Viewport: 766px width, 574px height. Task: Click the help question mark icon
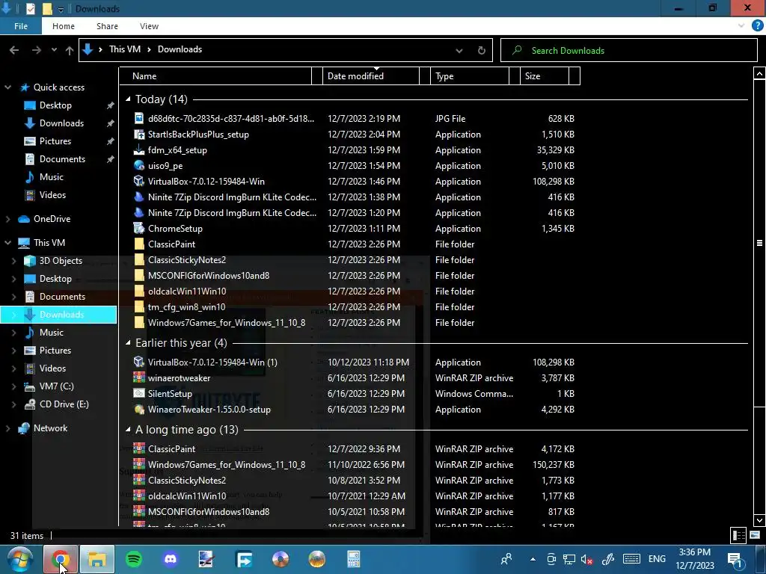point(757,26)
